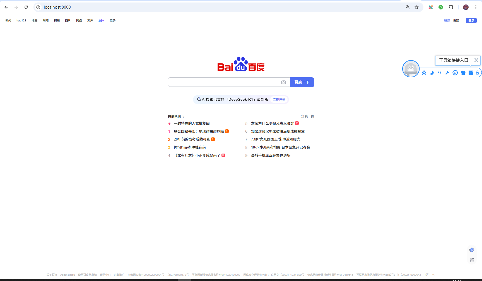Click the input method mascot avatar
The height and width of the screenshot is (281, 482).
411,69
